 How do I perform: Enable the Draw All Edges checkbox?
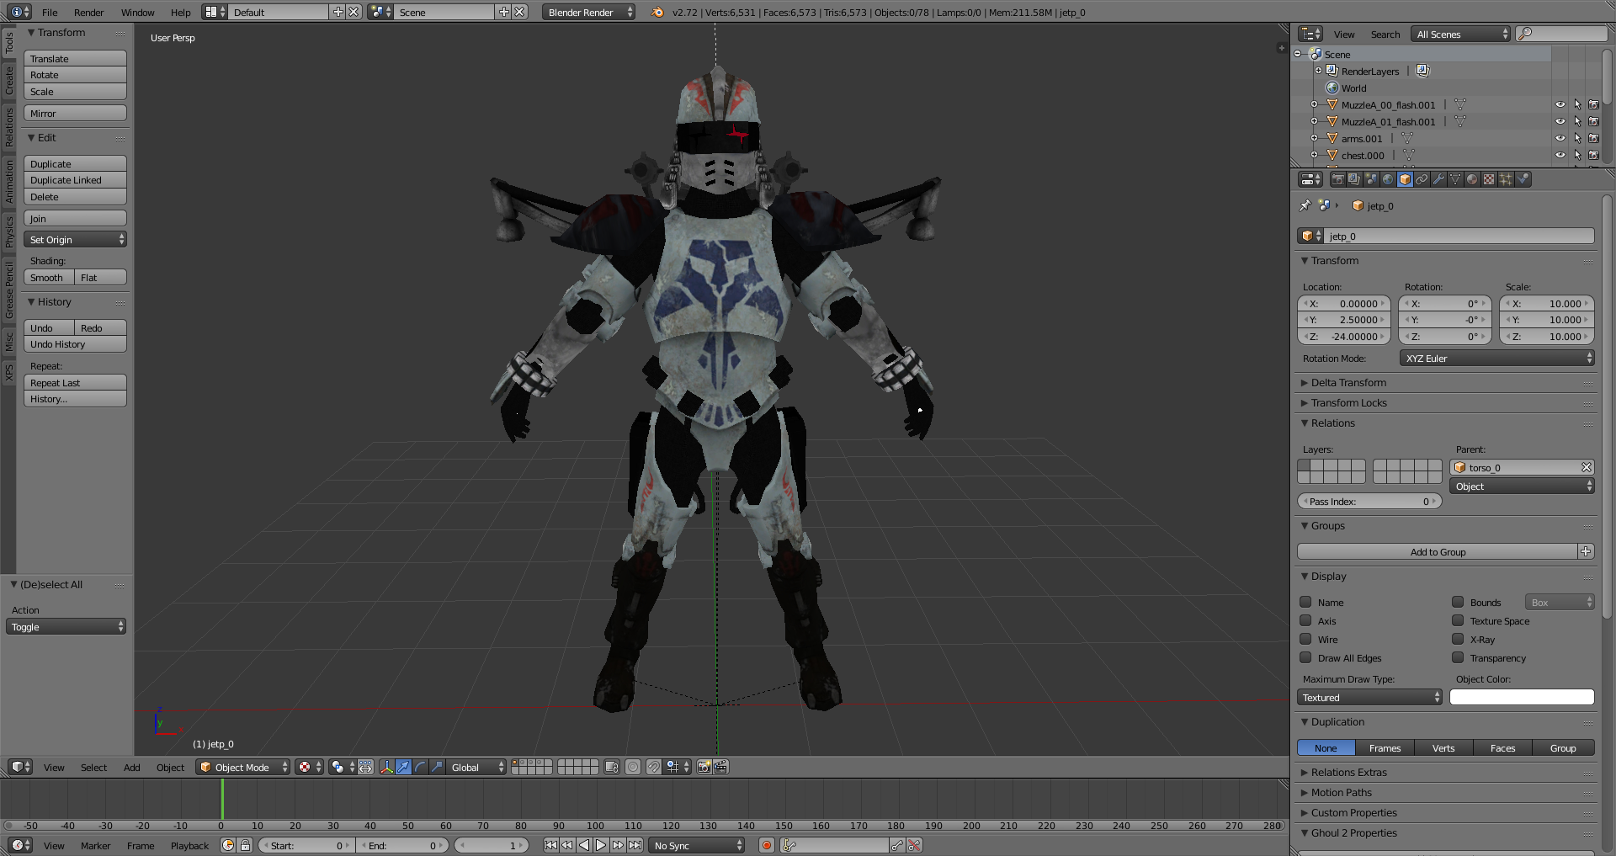[1305, 657]
